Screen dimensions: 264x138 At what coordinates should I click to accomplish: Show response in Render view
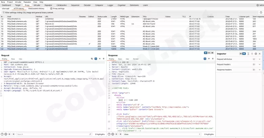[x=136, y=59]
